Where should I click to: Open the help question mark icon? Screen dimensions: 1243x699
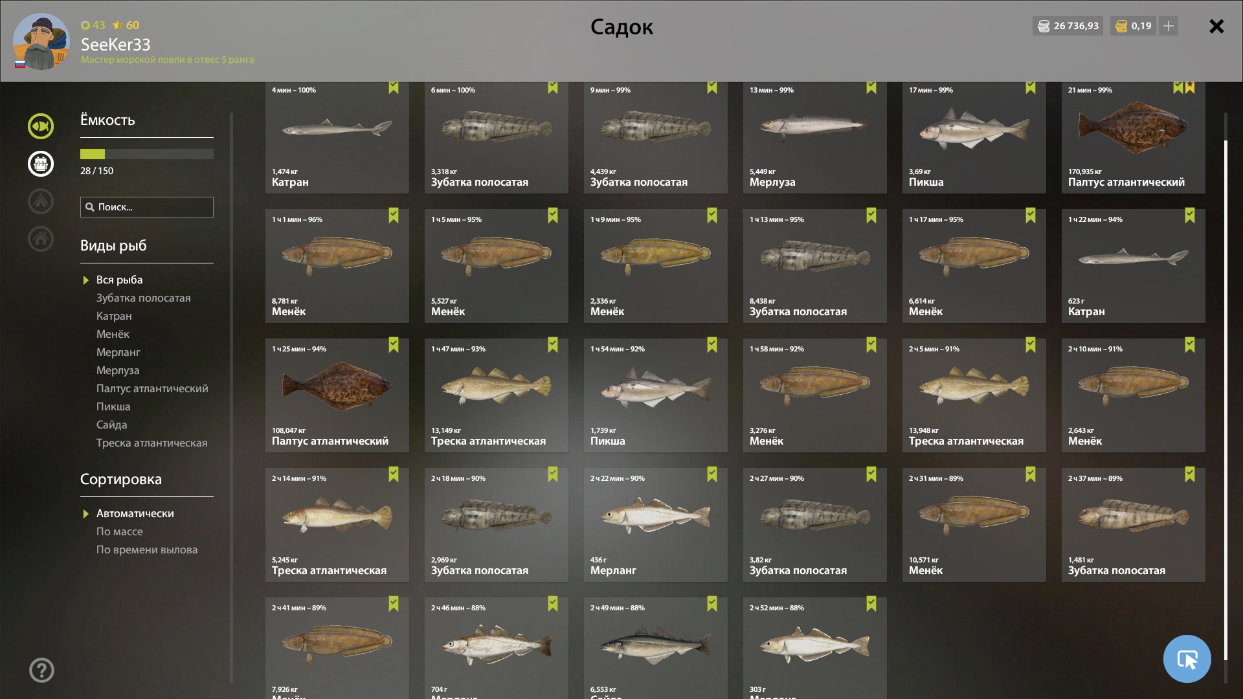(41, 670)
